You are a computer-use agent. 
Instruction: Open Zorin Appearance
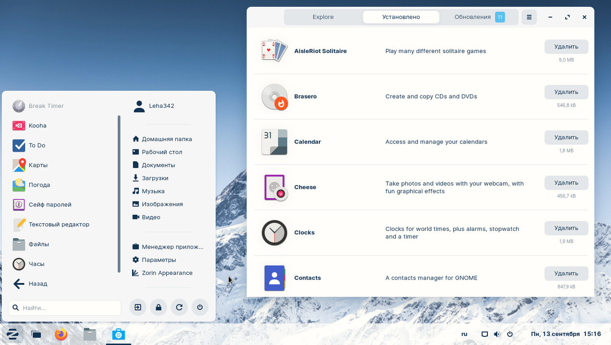pyautogui.click(x=162, y=273)
